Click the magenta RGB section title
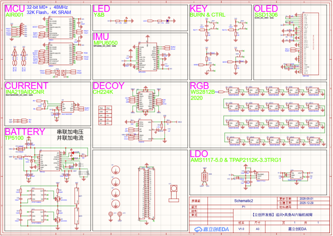 [199, 86]
